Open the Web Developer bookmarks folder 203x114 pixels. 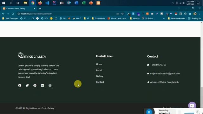[x=10, y=18]
